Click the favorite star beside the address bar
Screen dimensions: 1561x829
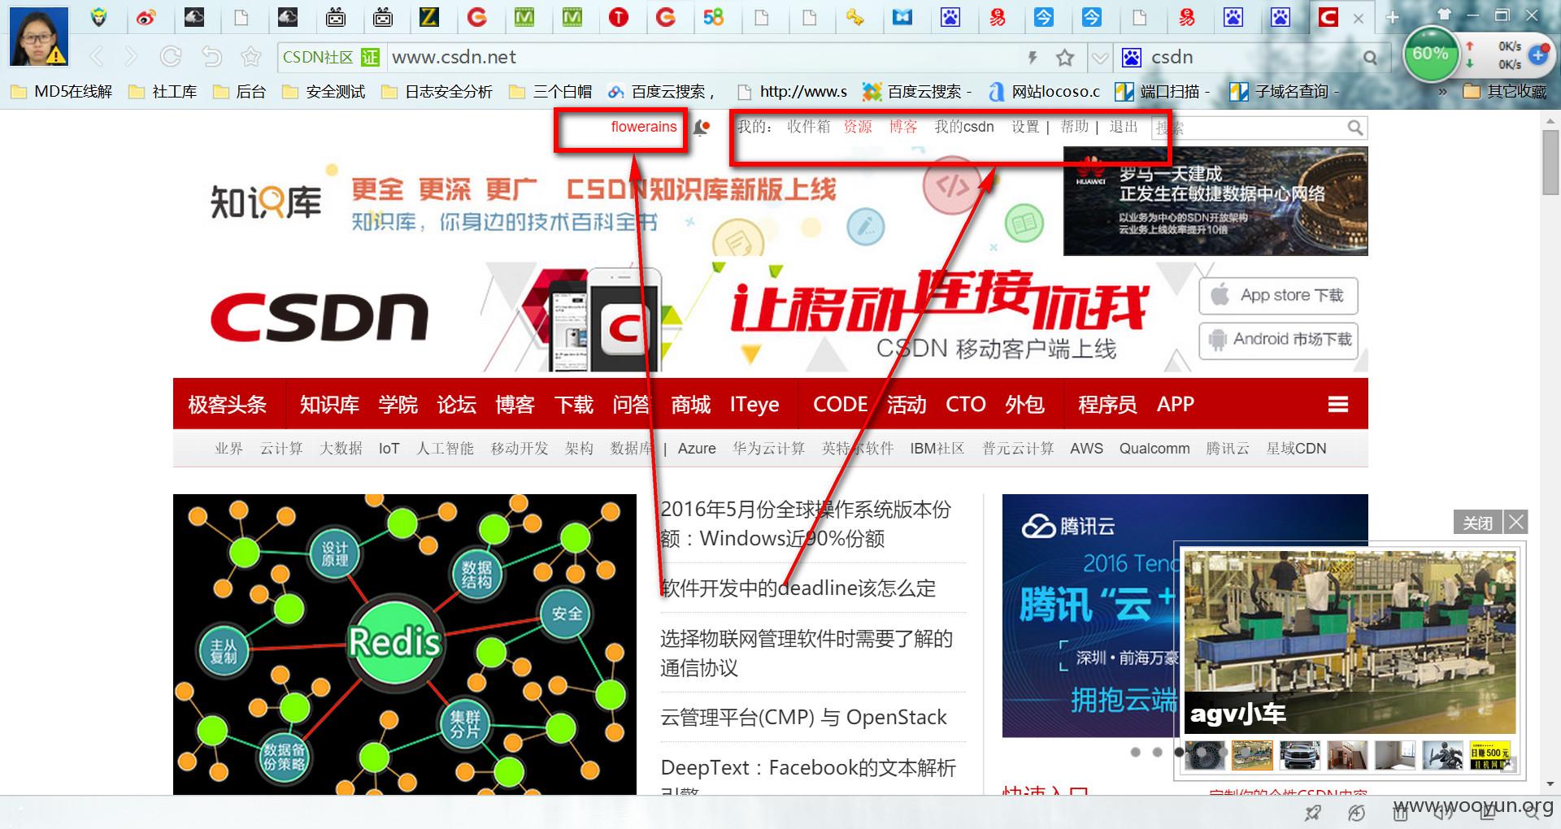click(x=251, y=57)
